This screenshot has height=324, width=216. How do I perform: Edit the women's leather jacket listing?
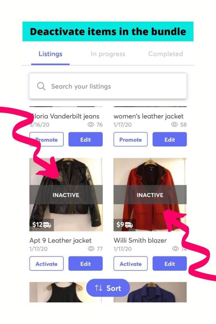[170, 139]
